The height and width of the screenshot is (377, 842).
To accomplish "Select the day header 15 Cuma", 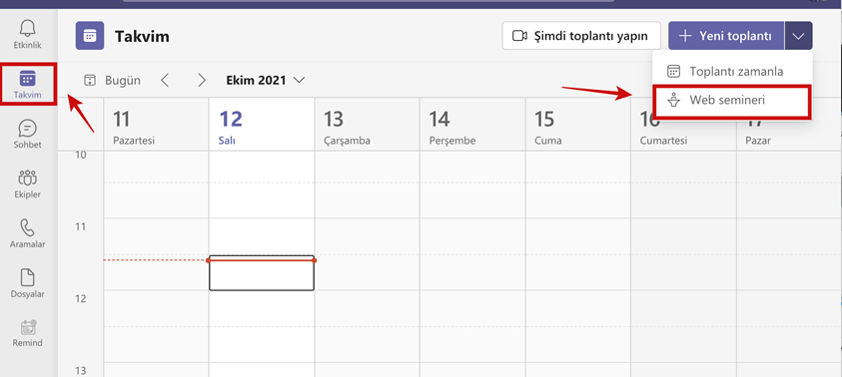I will 577,129.
